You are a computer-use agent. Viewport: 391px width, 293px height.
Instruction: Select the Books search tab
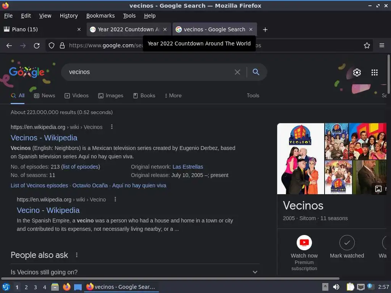click(x=144, y=96)
